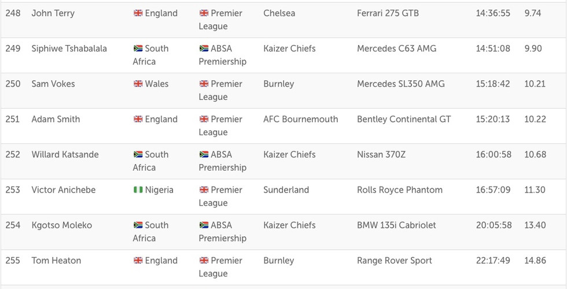Screen dimensions: 567x289
Task: Click the Premier League flag icon in Adam Smith's row
Action: [x=204, y=120]
